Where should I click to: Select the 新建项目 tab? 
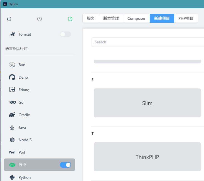[x=162, y=18]
